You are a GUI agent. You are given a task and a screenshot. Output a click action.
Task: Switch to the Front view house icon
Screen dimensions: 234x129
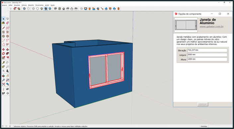click(x=64, y=9)
